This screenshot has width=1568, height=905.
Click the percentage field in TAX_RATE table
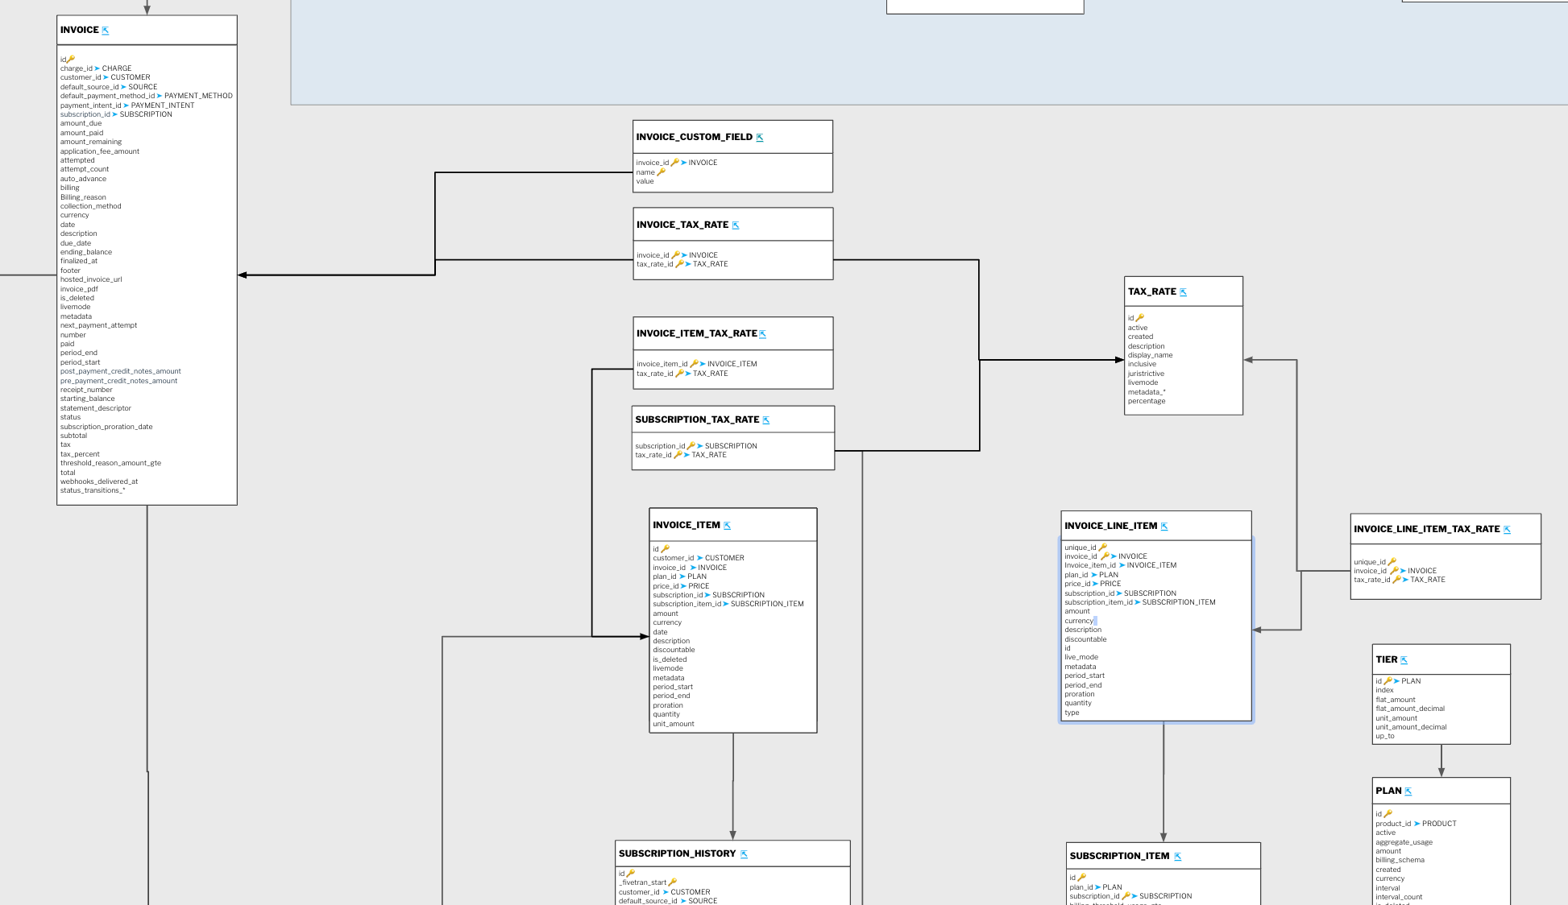[x=1146, y=401]
